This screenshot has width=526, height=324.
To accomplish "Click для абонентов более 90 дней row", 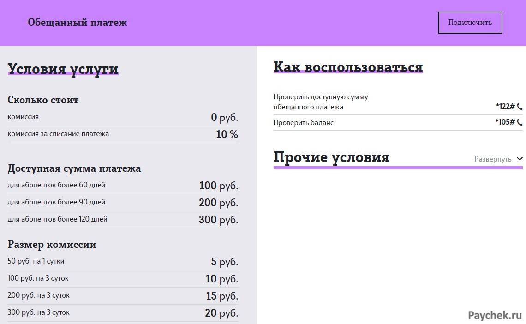I will [123, 203].
